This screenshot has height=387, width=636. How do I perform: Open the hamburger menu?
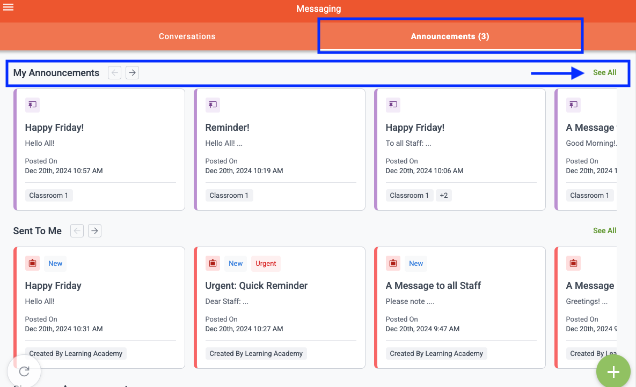click(x=8, y=7)
